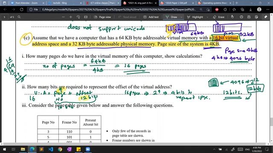Toggle the Erase tool
The image size is (273, 153).
click(x=219, y=17)
